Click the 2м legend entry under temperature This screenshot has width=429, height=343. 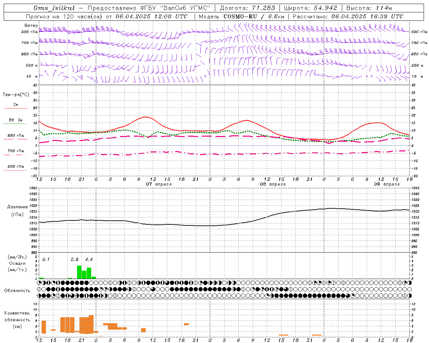pos(16,105)
